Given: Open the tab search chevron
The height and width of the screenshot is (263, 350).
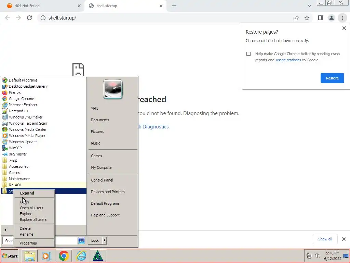Looking at the screenshot, I should tap(309, 6).
